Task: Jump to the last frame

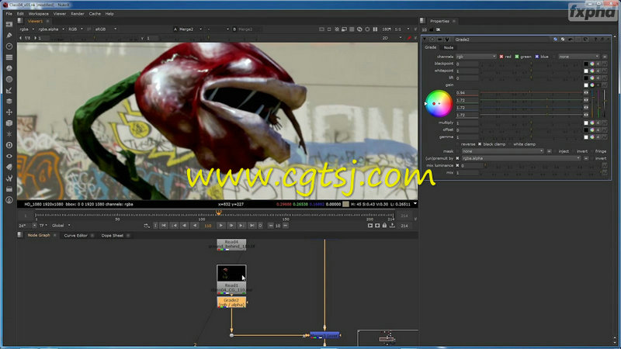Action: (252, 226)
